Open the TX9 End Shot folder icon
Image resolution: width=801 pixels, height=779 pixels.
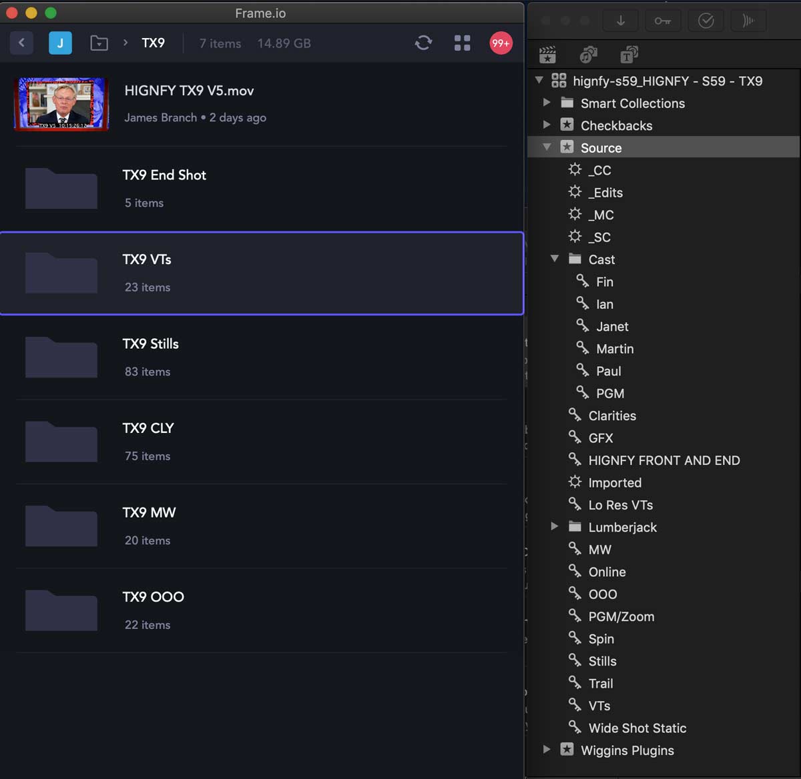[61, 189]
